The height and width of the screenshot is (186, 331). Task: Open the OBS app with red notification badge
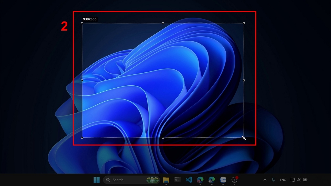(234, 180)
